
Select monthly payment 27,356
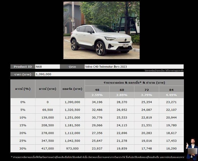[x=97, y=133]
